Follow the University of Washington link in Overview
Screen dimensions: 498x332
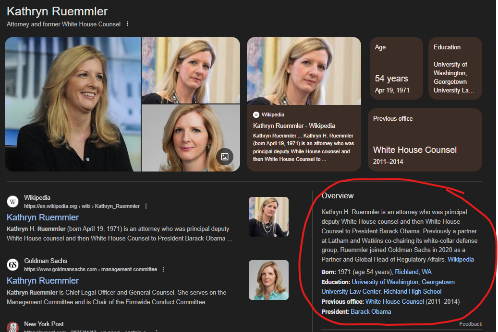385,282
